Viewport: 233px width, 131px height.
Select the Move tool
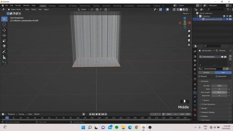[x=4, y=30]
